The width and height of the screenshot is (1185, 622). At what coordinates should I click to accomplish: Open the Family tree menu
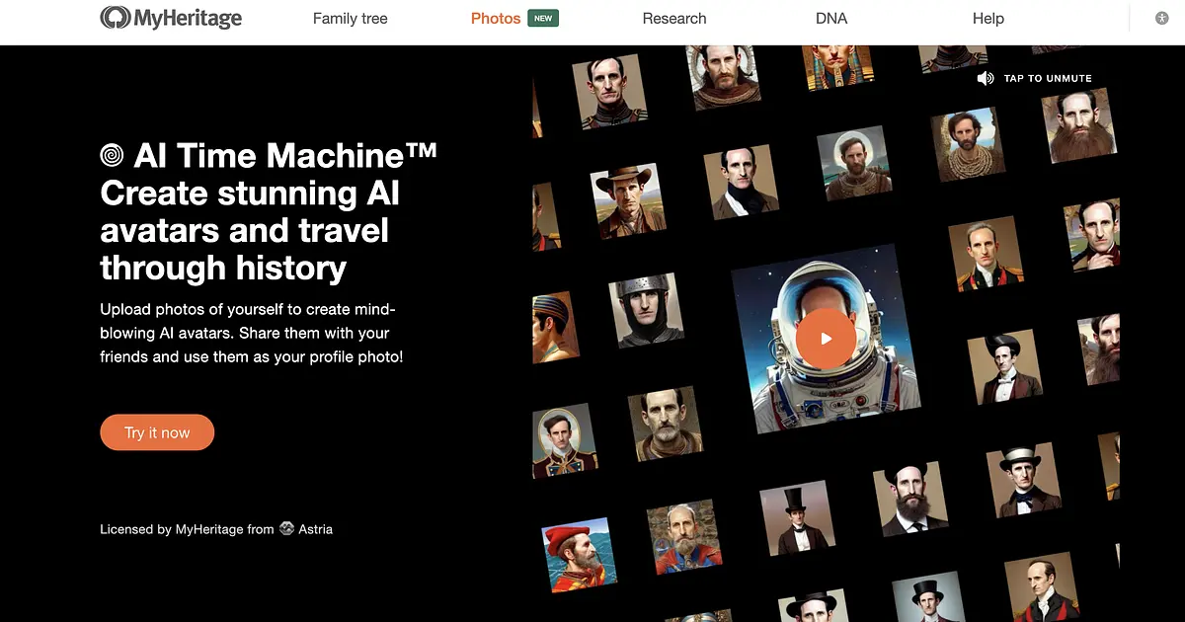coord(351,18)
